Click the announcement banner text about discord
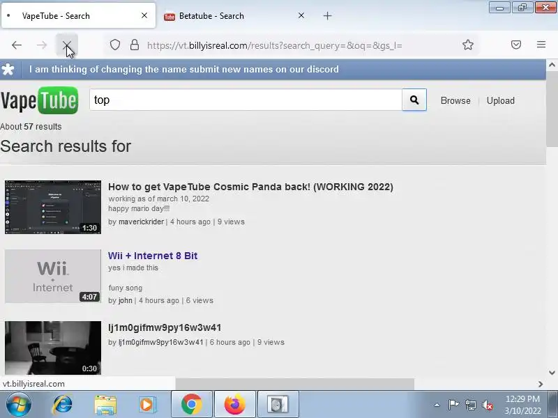The height and width of the screenshot is (418, 558). [184, 69]
